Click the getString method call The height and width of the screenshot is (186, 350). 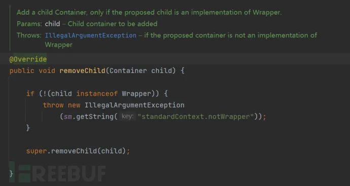pos(95,117)
